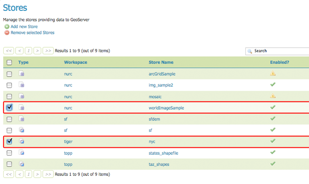
Task: Open the topp workspace link for taz_shapes
Action: (x=69, y=164)
